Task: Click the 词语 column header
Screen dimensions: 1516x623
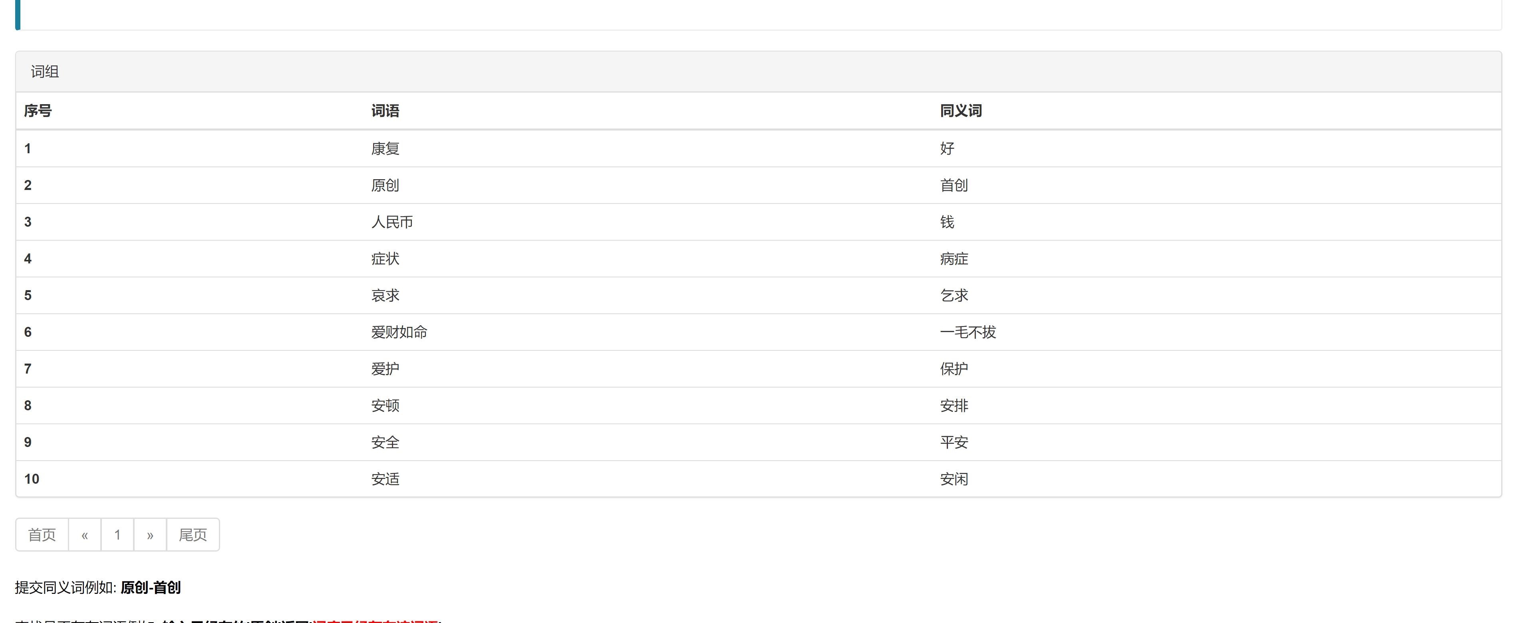Action: tap(385, 111)
